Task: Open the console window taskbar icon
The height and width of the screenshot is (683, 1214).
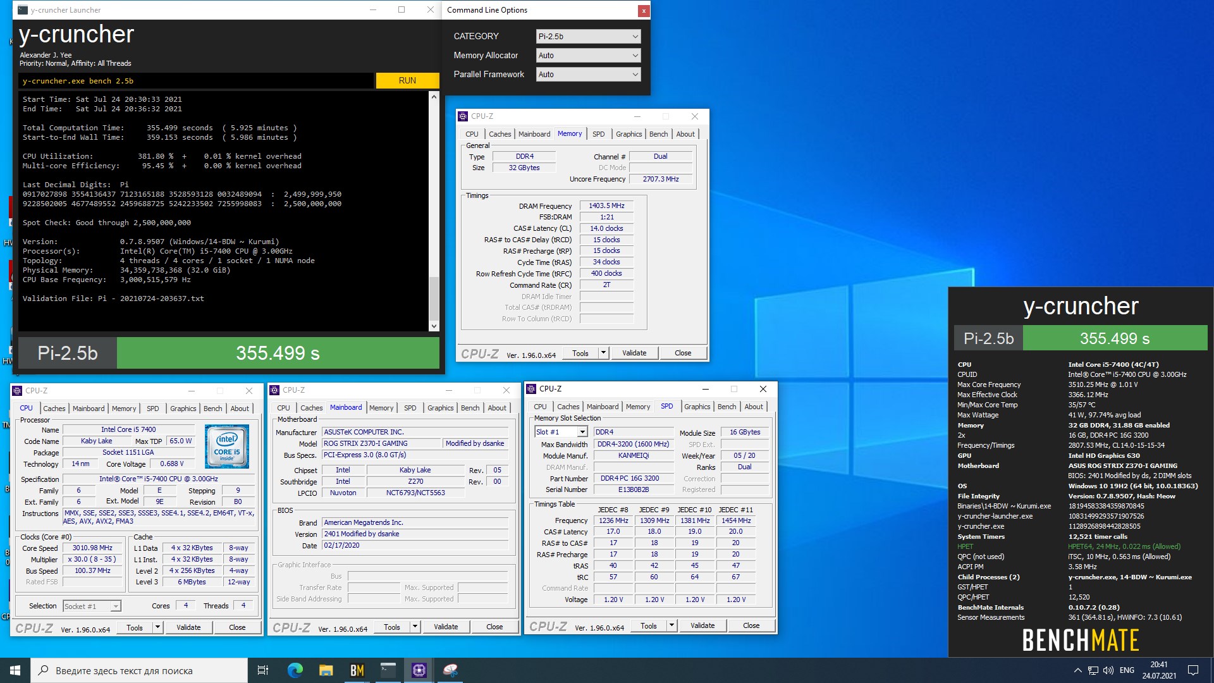Action: pos(388,670)
